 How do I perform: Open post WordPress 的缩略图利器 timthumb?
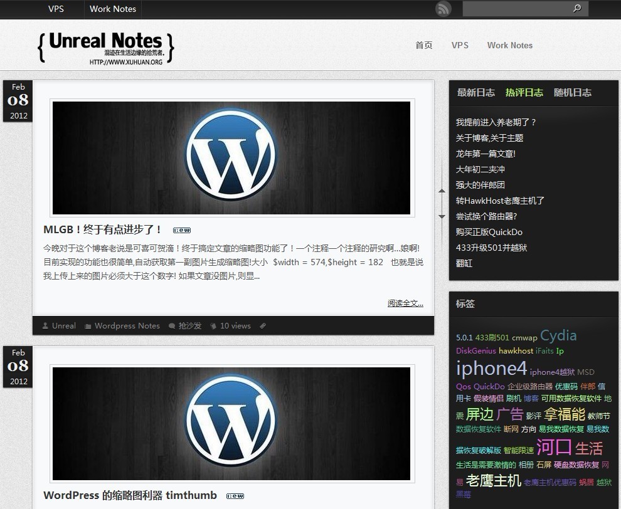point(130,496)
